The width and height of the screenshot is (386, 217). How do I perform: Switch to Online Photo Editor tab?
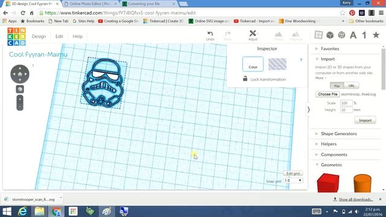(90, 4)
